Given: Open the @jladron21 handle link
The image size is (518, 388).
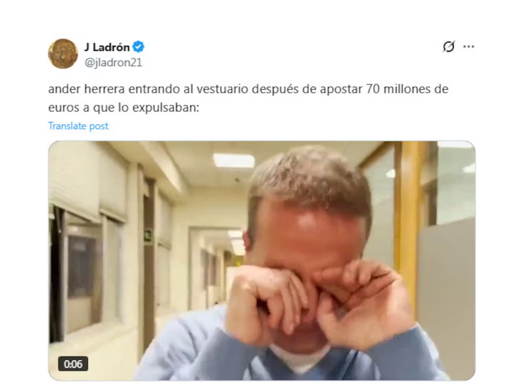Looking at the screenshot, I should click(113, 63).
